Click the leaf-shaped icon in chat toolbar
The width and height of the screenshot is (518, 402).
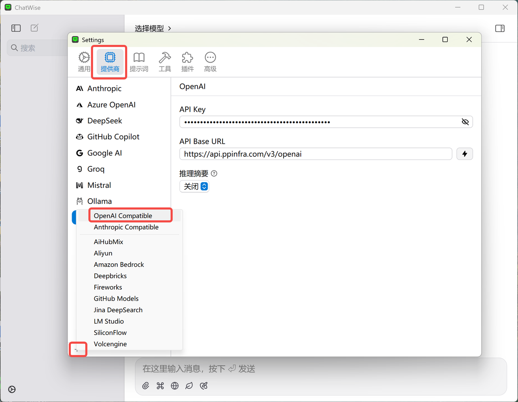[189, 386]
